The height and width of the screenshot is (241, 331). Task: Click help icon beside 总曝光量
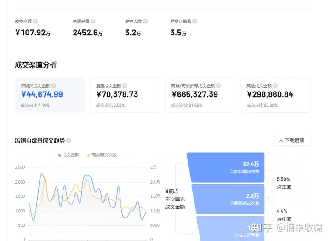[x=93, y=21]
